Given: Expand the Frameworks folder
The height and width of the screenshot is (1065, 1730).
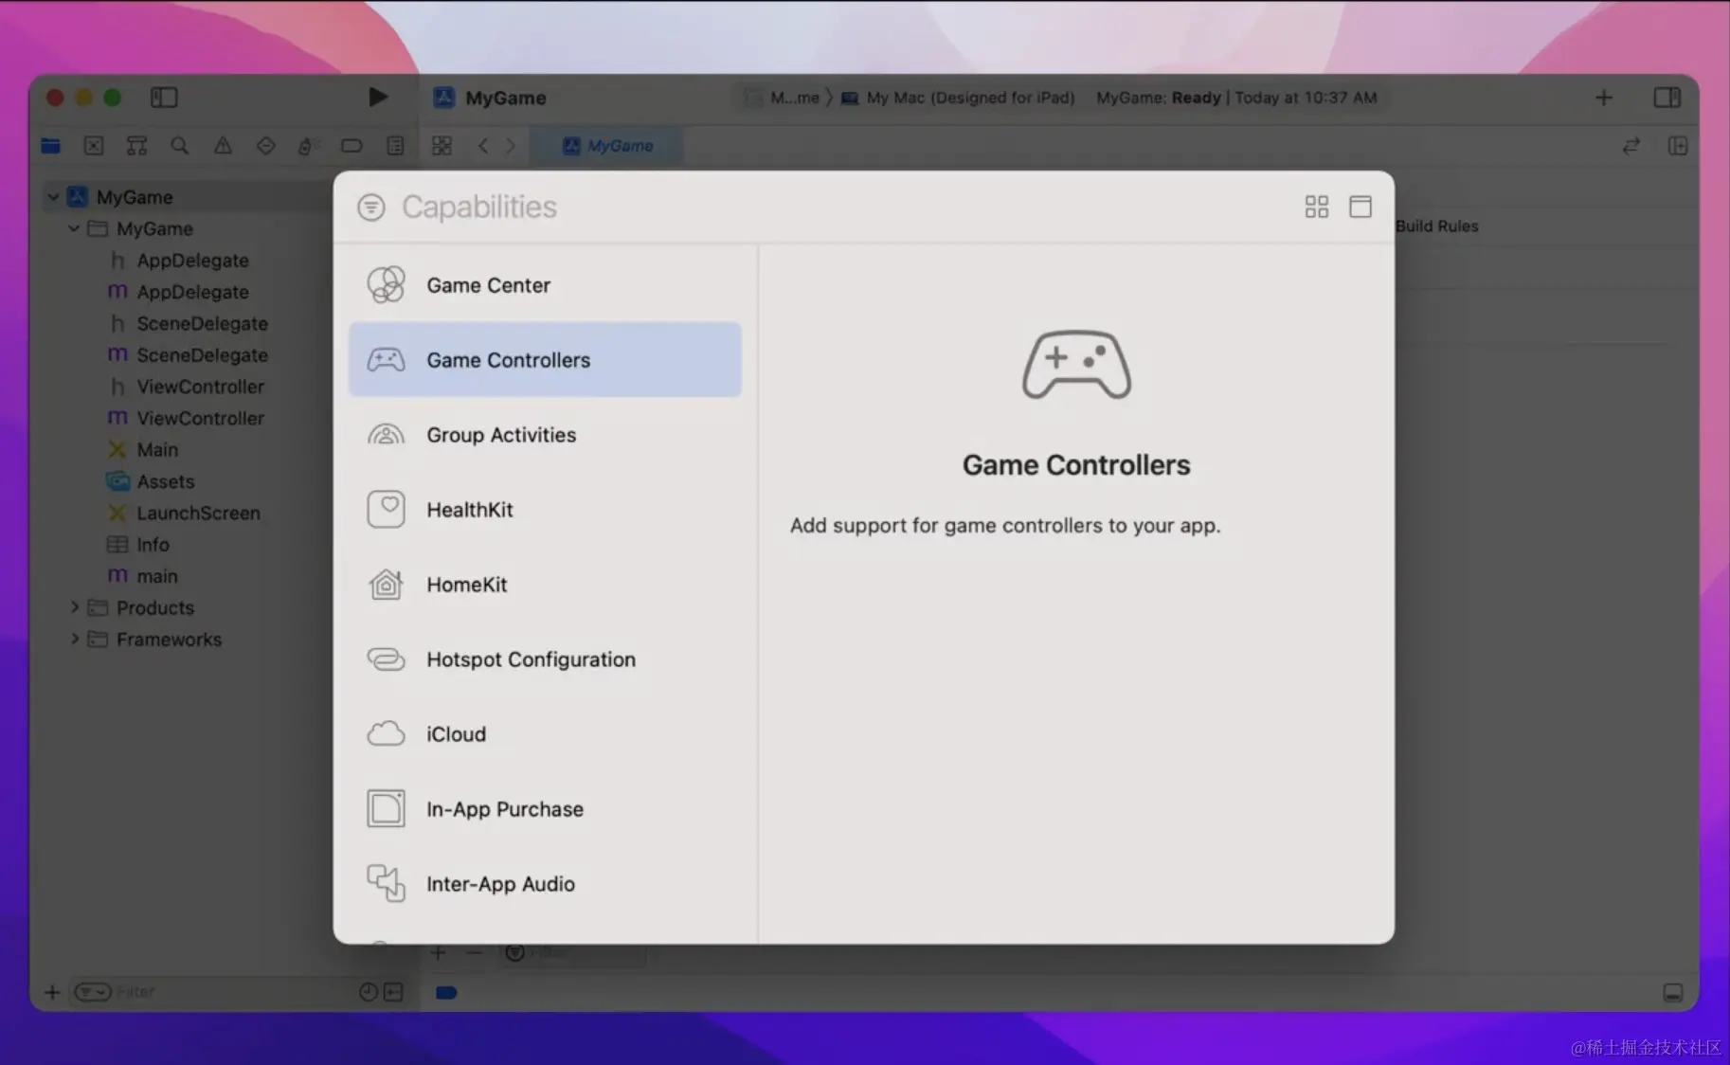Looking at the screenshot, I should click(x=76, y=640).
